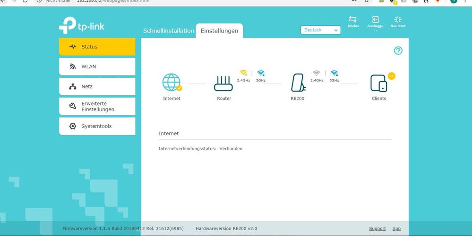Click the Netz network icon
Image resolution: width=472 pixels, height=236 pixels.
(x=73, y=87)
